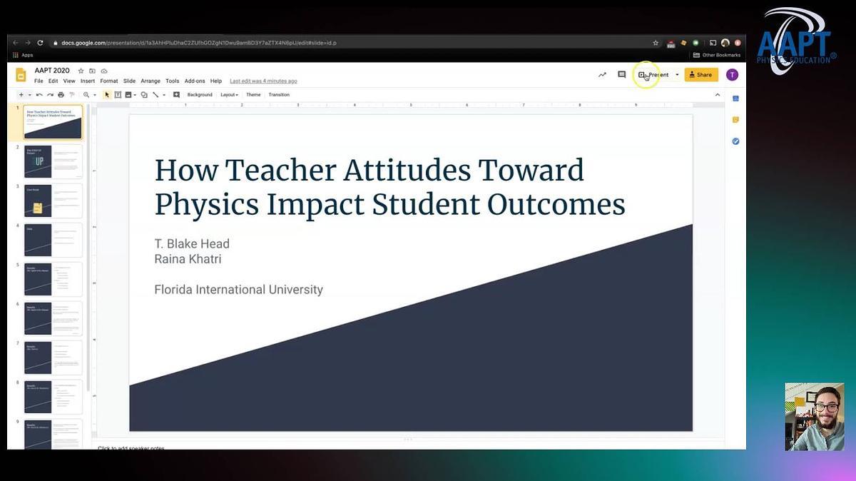
Task: Expand the line type dropdown arrow
Action: pyautogui.click(x=164, y=95)
